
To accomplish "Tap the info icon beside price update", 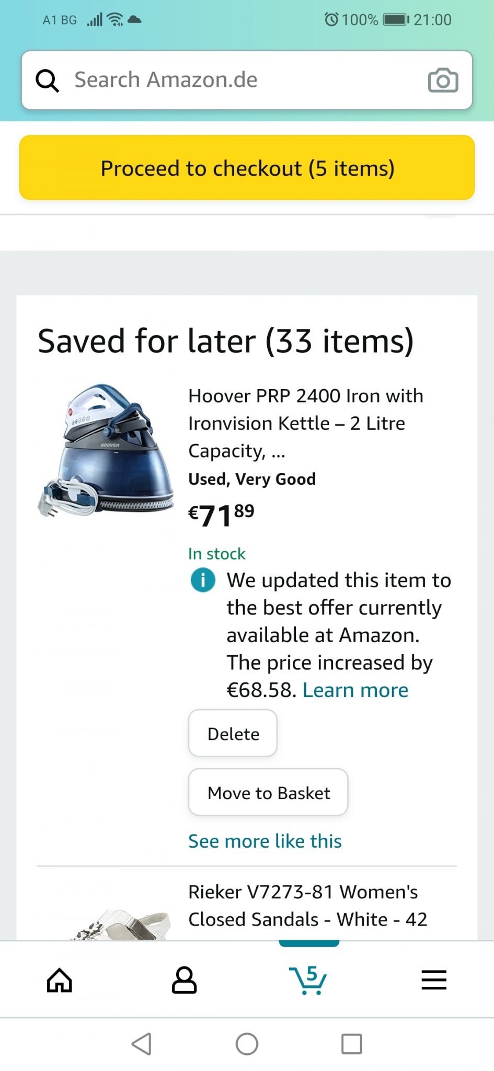I will [203, 580].
